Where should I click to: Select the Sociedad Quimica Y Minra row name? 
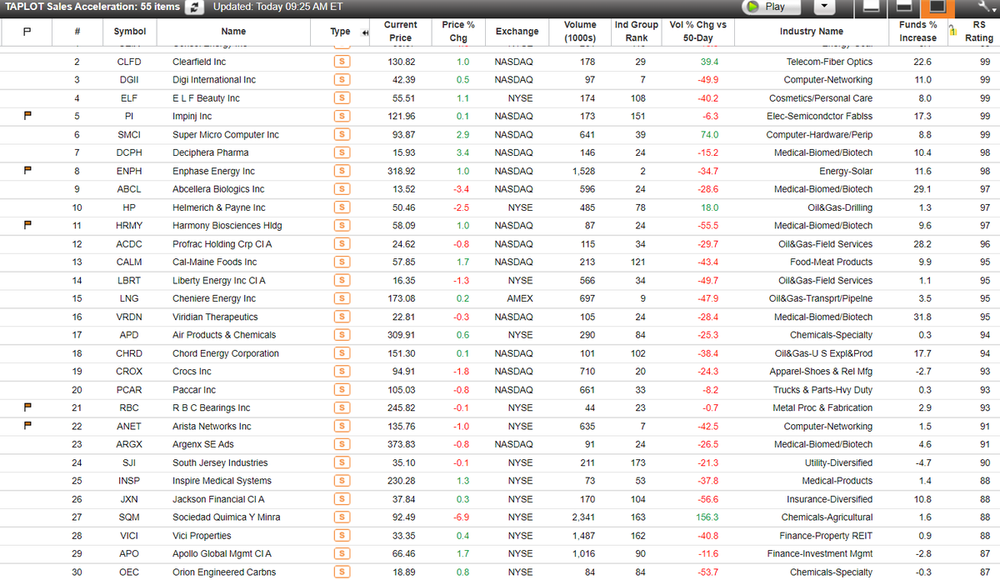226,517
